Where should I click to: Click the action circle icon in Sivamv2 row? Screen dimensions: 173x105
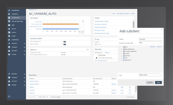[x=130, y=90]
